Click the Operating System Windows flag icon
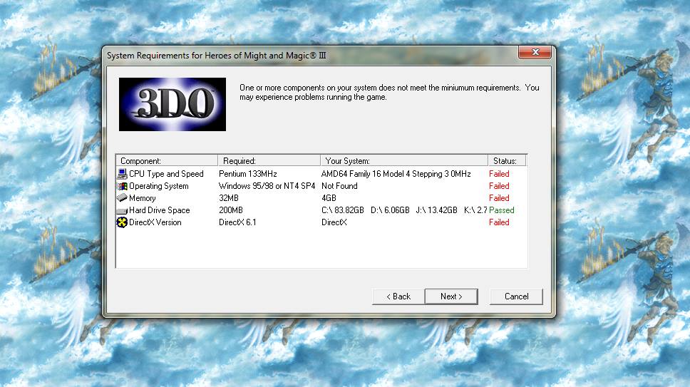 click(122, 186)
